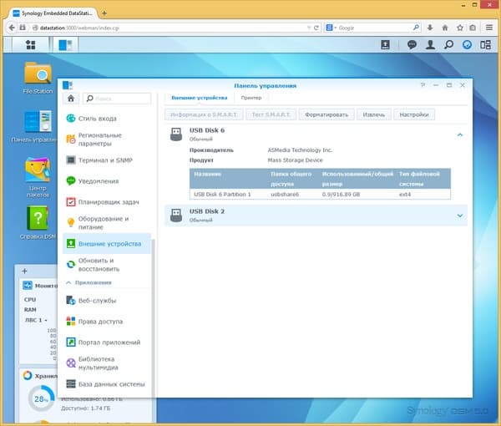501x426 pixels.
Task: Open the DSM main menu grid icon
Action: (31, 45)
